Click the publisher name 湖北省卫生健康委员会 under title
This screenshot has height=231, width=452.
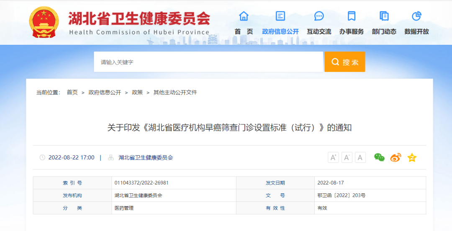click(x=146, y=157)
